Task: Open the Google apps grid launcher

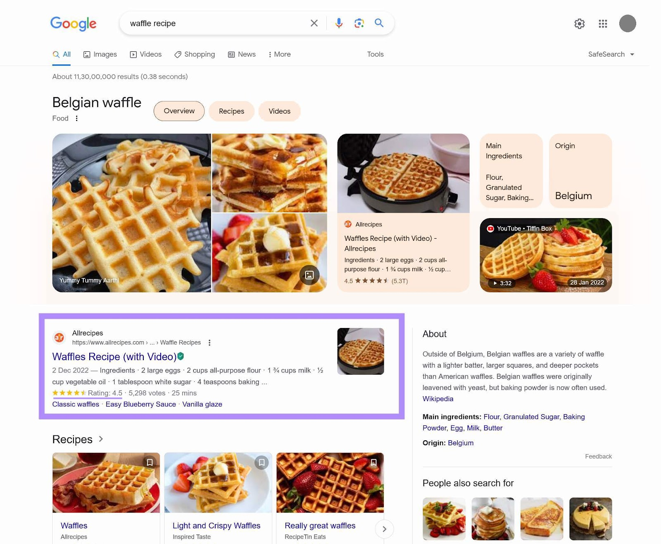Action: tap(603, 24)
